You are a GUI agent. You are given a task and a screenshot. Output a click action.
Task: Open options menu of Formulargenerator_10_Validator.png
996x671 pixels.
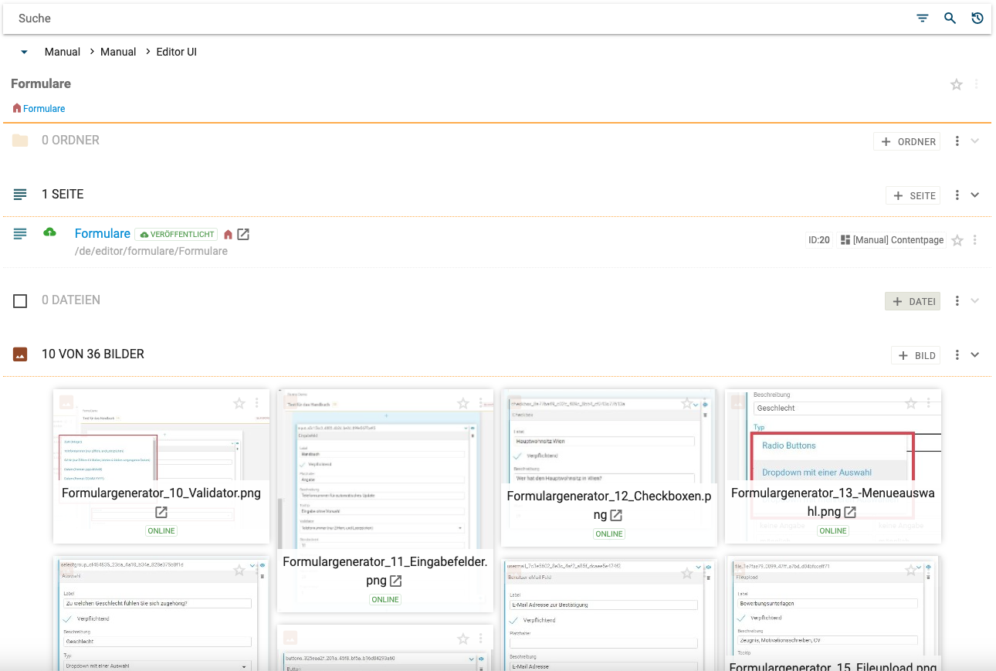click(257, 403)
